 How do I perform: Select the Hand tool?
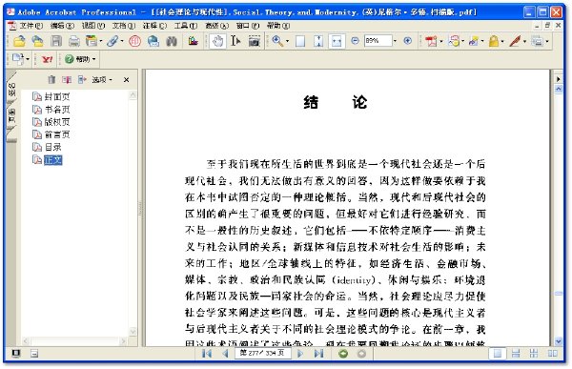click(x=217, y=41)
